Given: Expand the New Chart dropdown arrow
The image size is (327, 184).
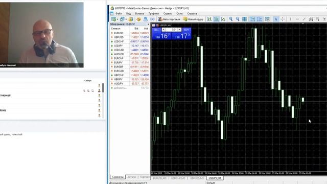Looking at the screenshot, I should [117, 19].
